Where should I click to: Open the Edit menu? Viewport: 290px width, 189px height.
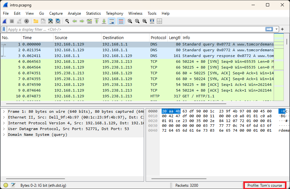click(x=17, y=13)
